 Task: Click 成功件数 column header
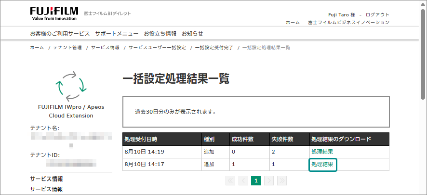pyautogui.click(x=250, y=139)
